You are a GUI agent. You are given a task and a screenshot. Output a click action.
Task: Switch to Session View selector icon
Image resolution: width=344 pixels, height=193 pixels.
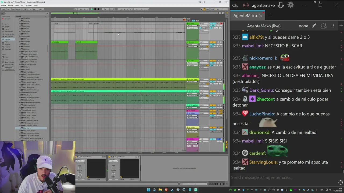coord(227,16)
